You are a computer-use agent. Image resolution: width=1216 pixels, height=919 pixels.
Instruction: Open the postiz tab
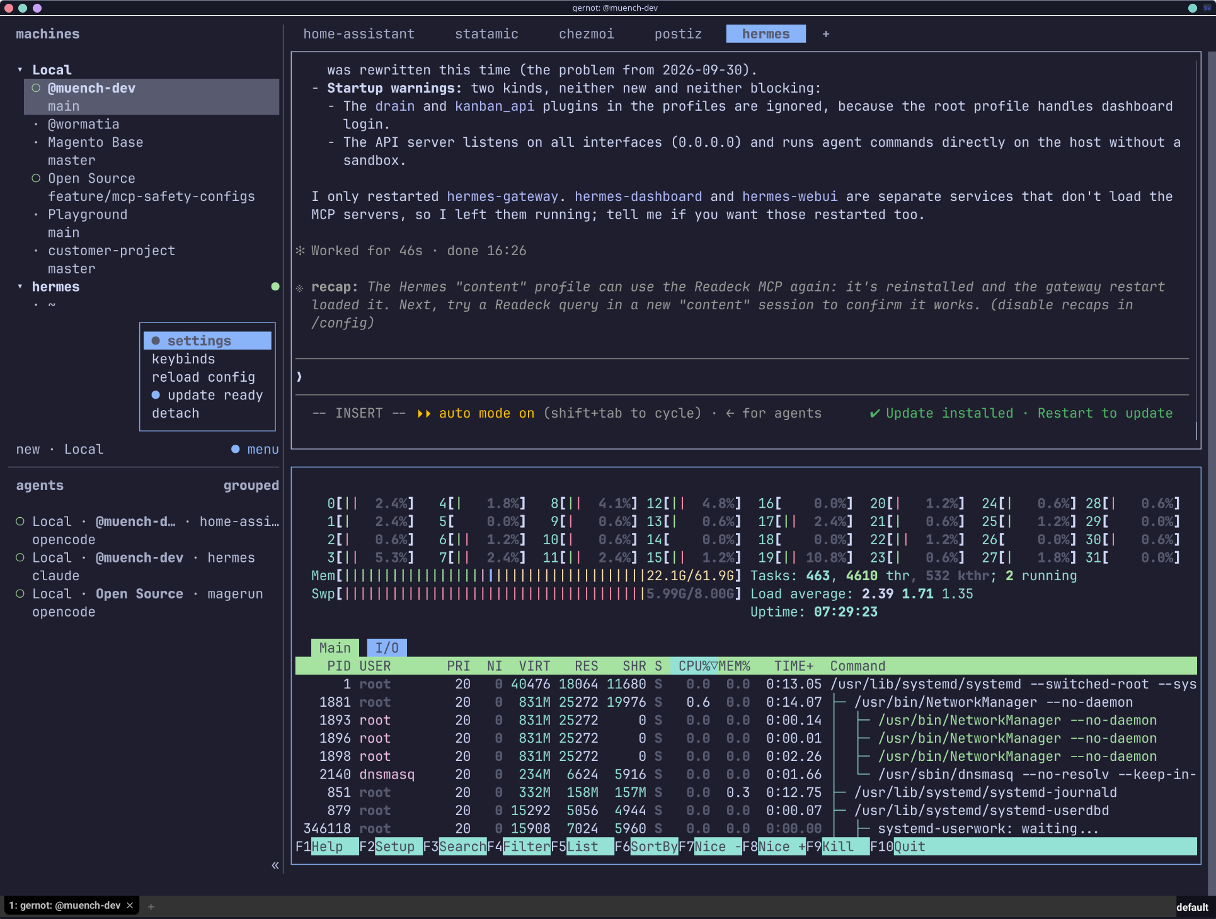tap(678, 34)
